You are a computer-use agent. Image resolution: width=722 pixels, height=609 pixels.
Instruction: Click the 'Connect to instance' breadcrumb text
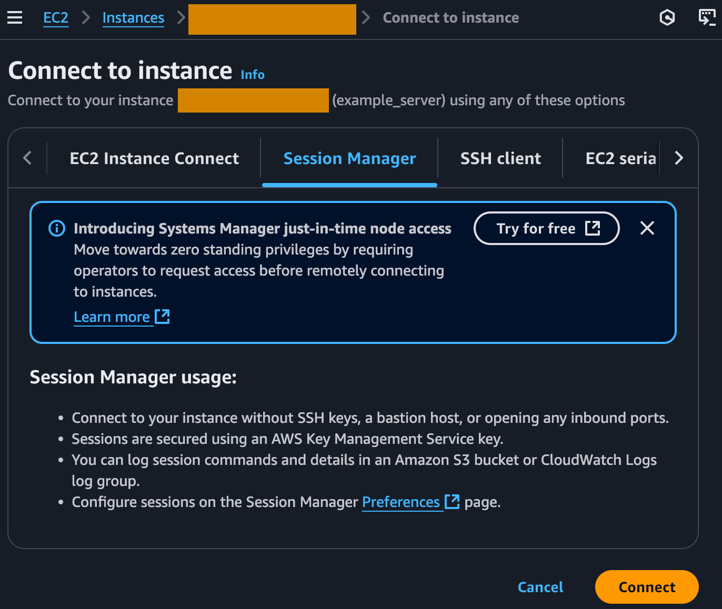pyautogui.click(x=451, y=18)
